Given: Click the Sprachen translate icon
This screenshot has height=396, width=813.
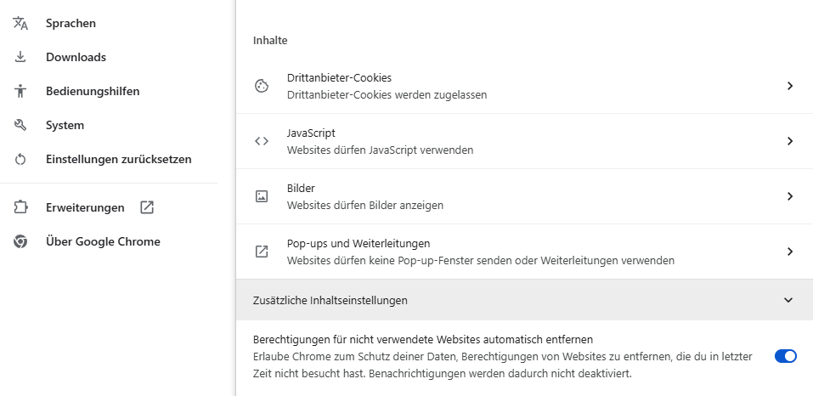Looking at the screenshot, I should 20,23.
